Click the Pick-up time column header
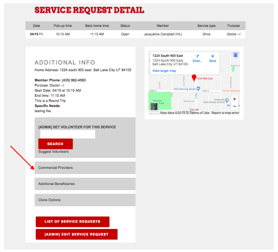The image size is (278, 252). [x=63, y=26]
